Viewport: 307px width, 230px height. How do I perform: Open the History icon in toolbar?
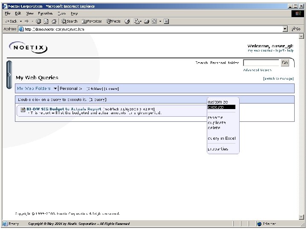coord(127,21)
